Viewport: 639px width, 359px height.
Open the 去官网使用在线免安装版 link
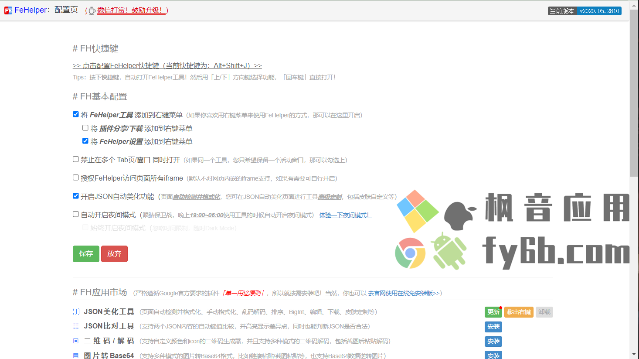coord(404,293)
